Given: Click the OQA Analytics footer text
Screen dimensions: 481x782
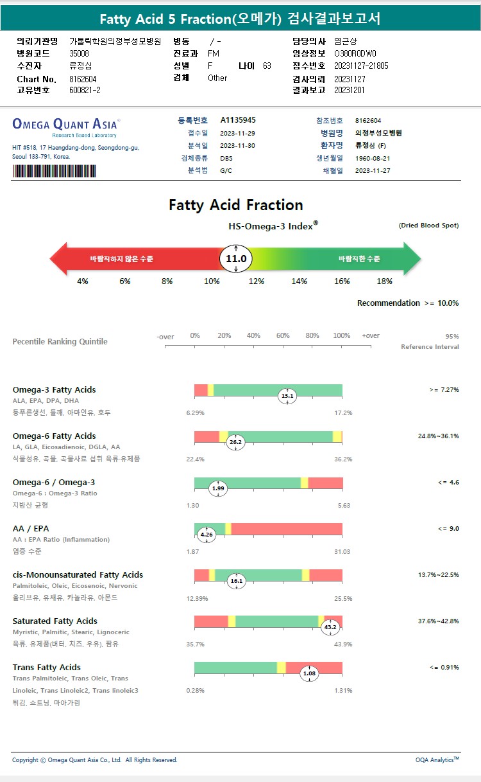Looking at the screenshot, I should click(x=437, y=760).
